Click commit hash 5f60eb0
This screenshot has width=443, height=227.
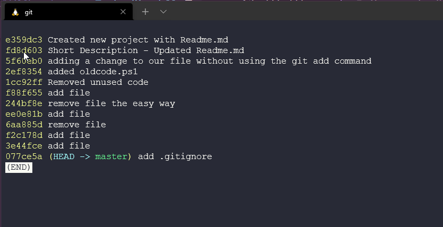point(24,61)
